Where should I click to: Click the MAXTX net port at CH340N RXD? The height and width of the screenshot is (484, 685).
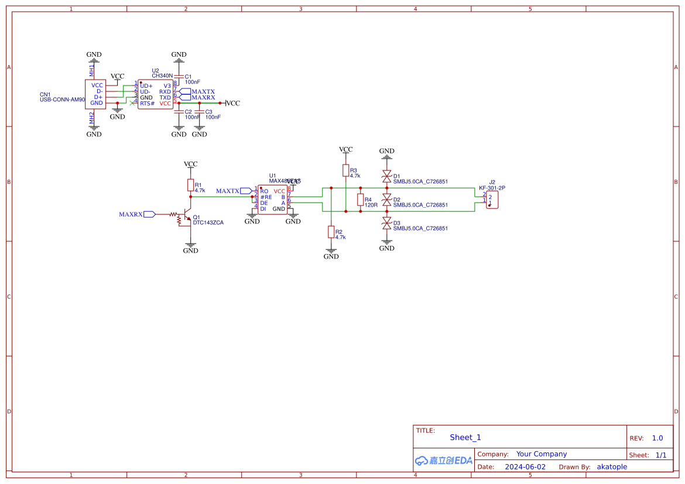197,92
